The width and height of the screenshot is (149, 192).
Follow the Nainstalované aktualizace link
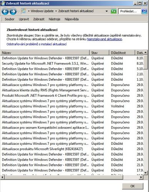point(104,39)
